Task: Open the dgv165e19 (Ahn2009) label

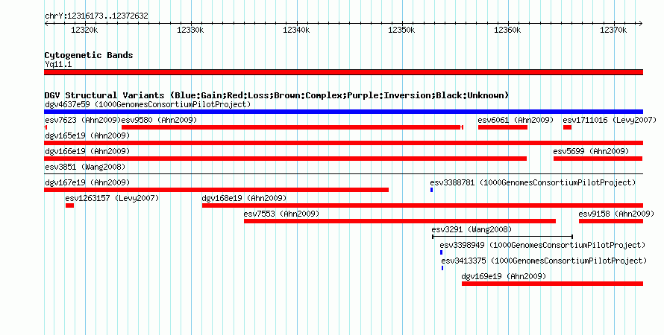Action: tap(87, 135)
